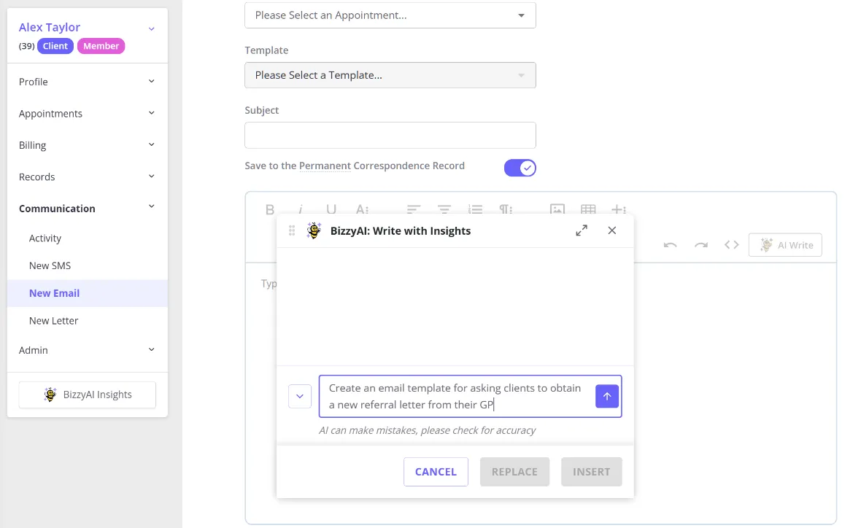Toggle Save to Permanent Correspondence Record switch
The width and height of the screenshot is (861, 528).
click(x=520, y=168)
